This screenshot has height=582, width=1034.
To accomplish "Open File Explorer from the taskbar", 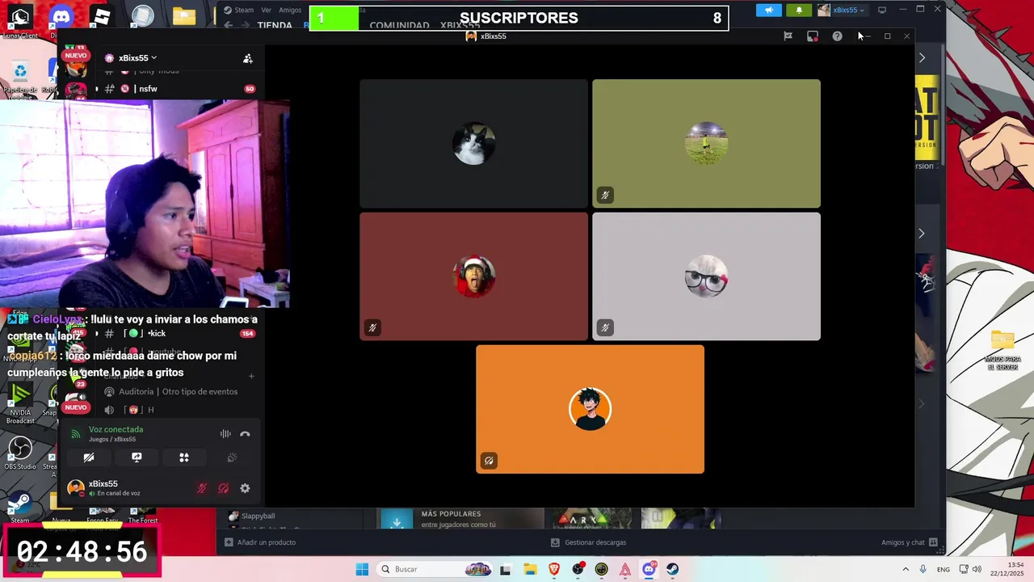I will click(x=530, y=569).
